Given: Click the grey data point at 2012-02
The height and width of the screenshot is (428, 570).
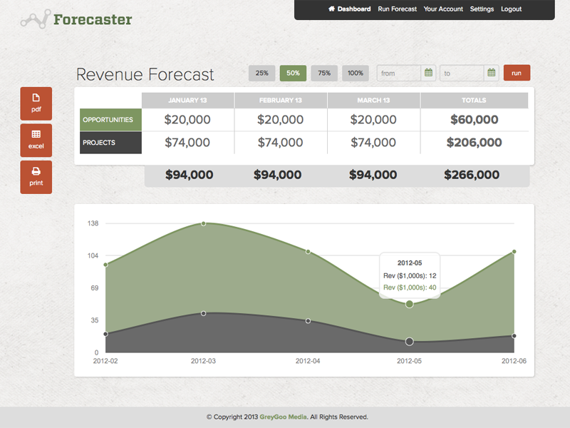Looking at the screenshot, I should (x=105, y=334).
